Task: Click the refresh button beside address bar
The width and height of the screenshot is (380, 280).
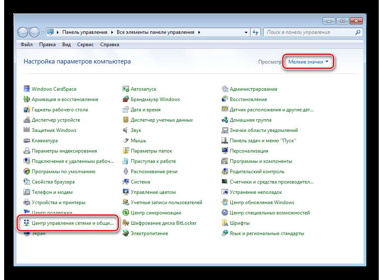Action: [255, 32]
